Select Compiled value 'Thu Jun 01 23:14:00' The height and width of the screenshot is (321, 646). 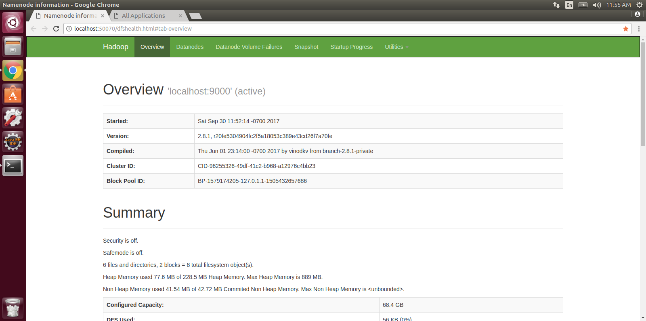point(285,151)
